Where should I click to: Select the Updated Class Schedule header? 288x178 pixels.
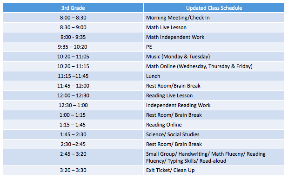[x=214, y=8]
